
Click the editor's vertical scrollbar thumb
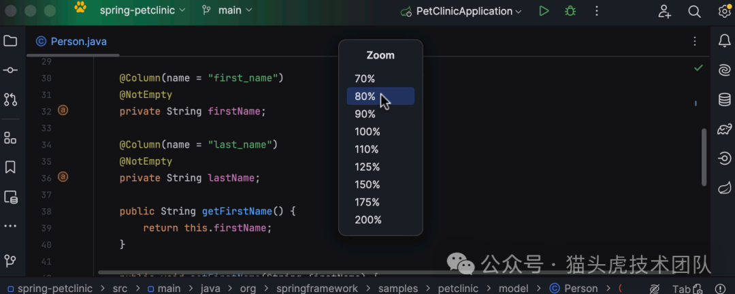point(704,157)
